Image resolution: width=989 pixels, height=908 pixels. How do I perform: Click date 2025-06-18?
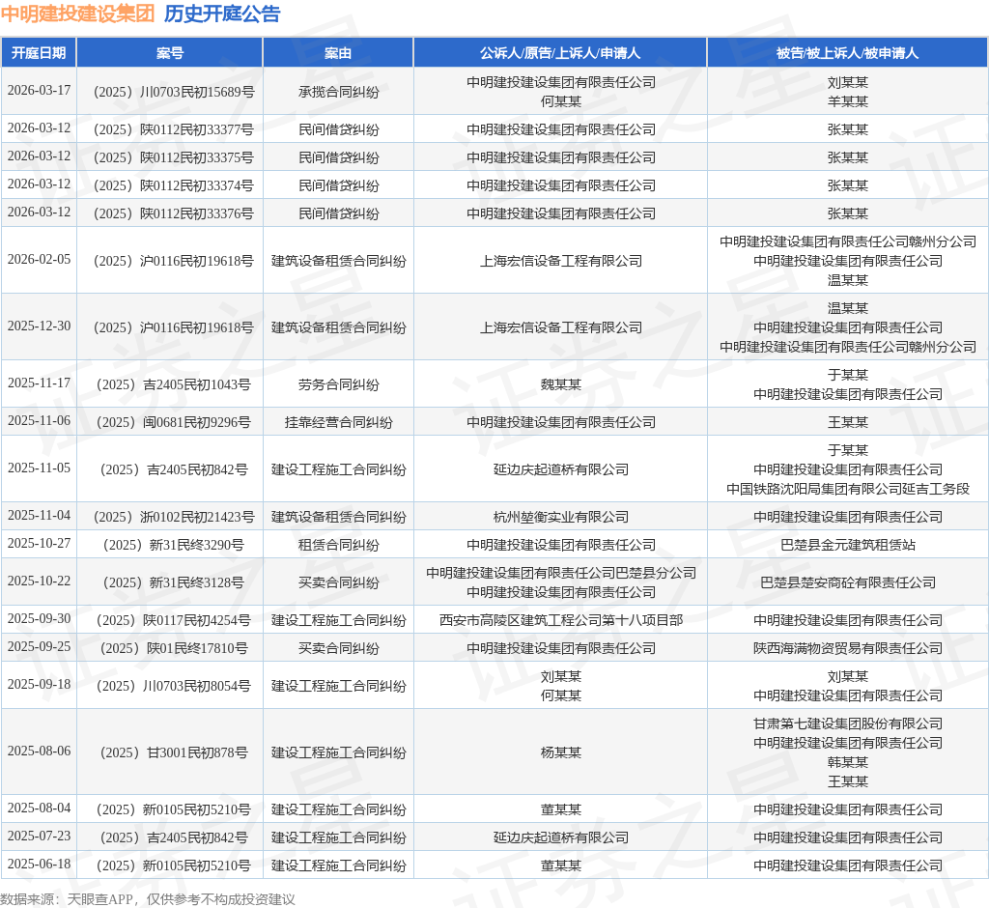coord(39,864)
